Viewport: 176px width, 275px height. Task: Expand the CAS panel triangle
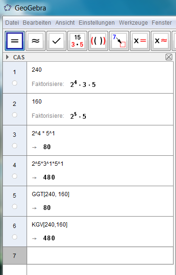[x=8, y=57]
